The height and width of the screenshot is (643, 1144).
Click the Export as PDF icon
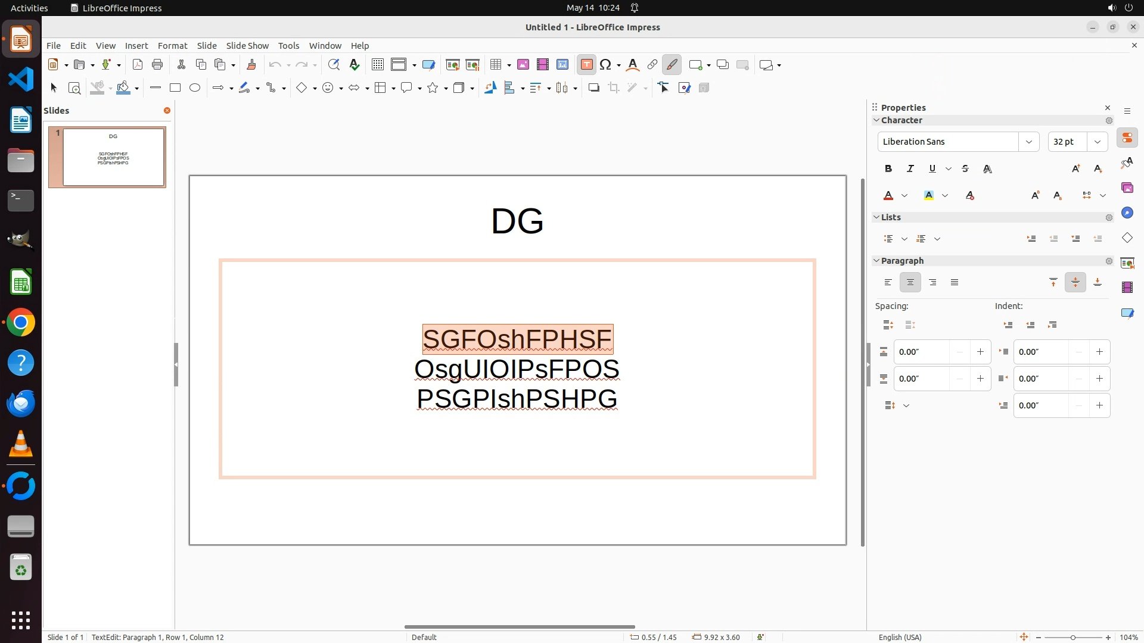(x=138, y=65)
